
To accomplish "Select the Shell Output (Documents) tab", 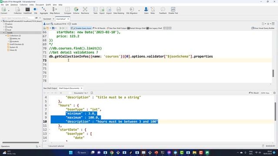I will coord(69,88).
